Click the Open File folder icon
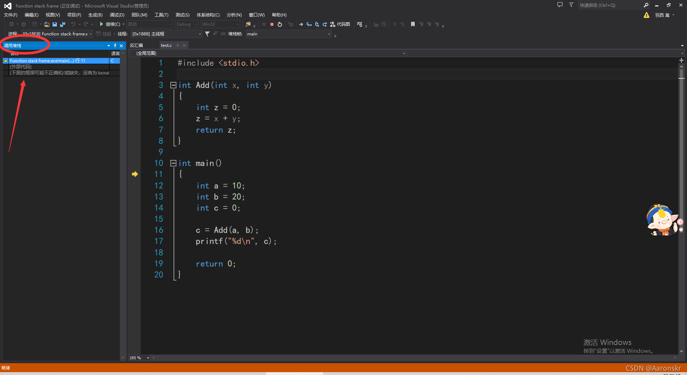This screenshot has height=375, width=687. point(47,24)
